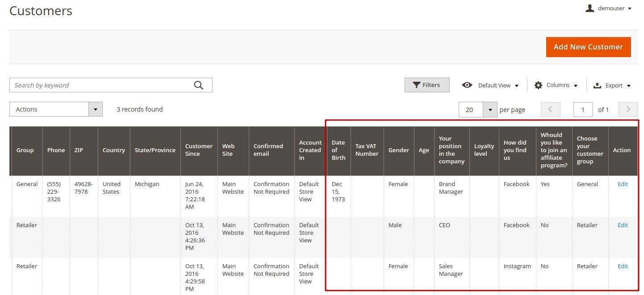644x295 pixels.
Task: Go to previous page arrow
Action: (550, 109)
